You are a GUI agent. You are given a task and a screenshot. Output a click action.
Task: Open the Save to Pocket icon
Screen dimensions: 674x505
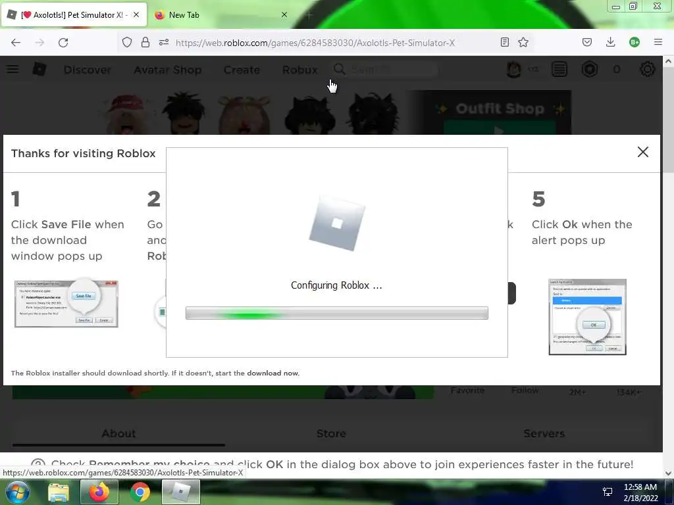click(x=586, y=42)
